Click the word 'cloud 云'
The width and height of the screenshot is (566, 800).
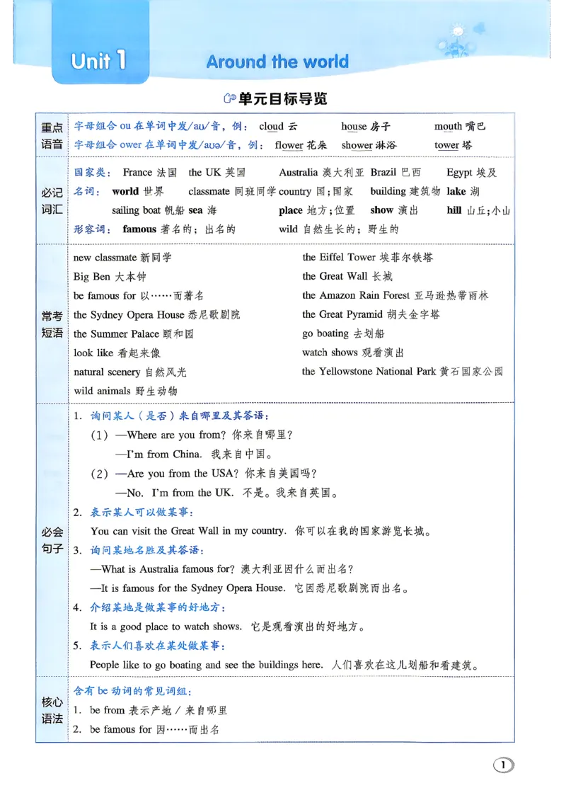coord(278,126)
